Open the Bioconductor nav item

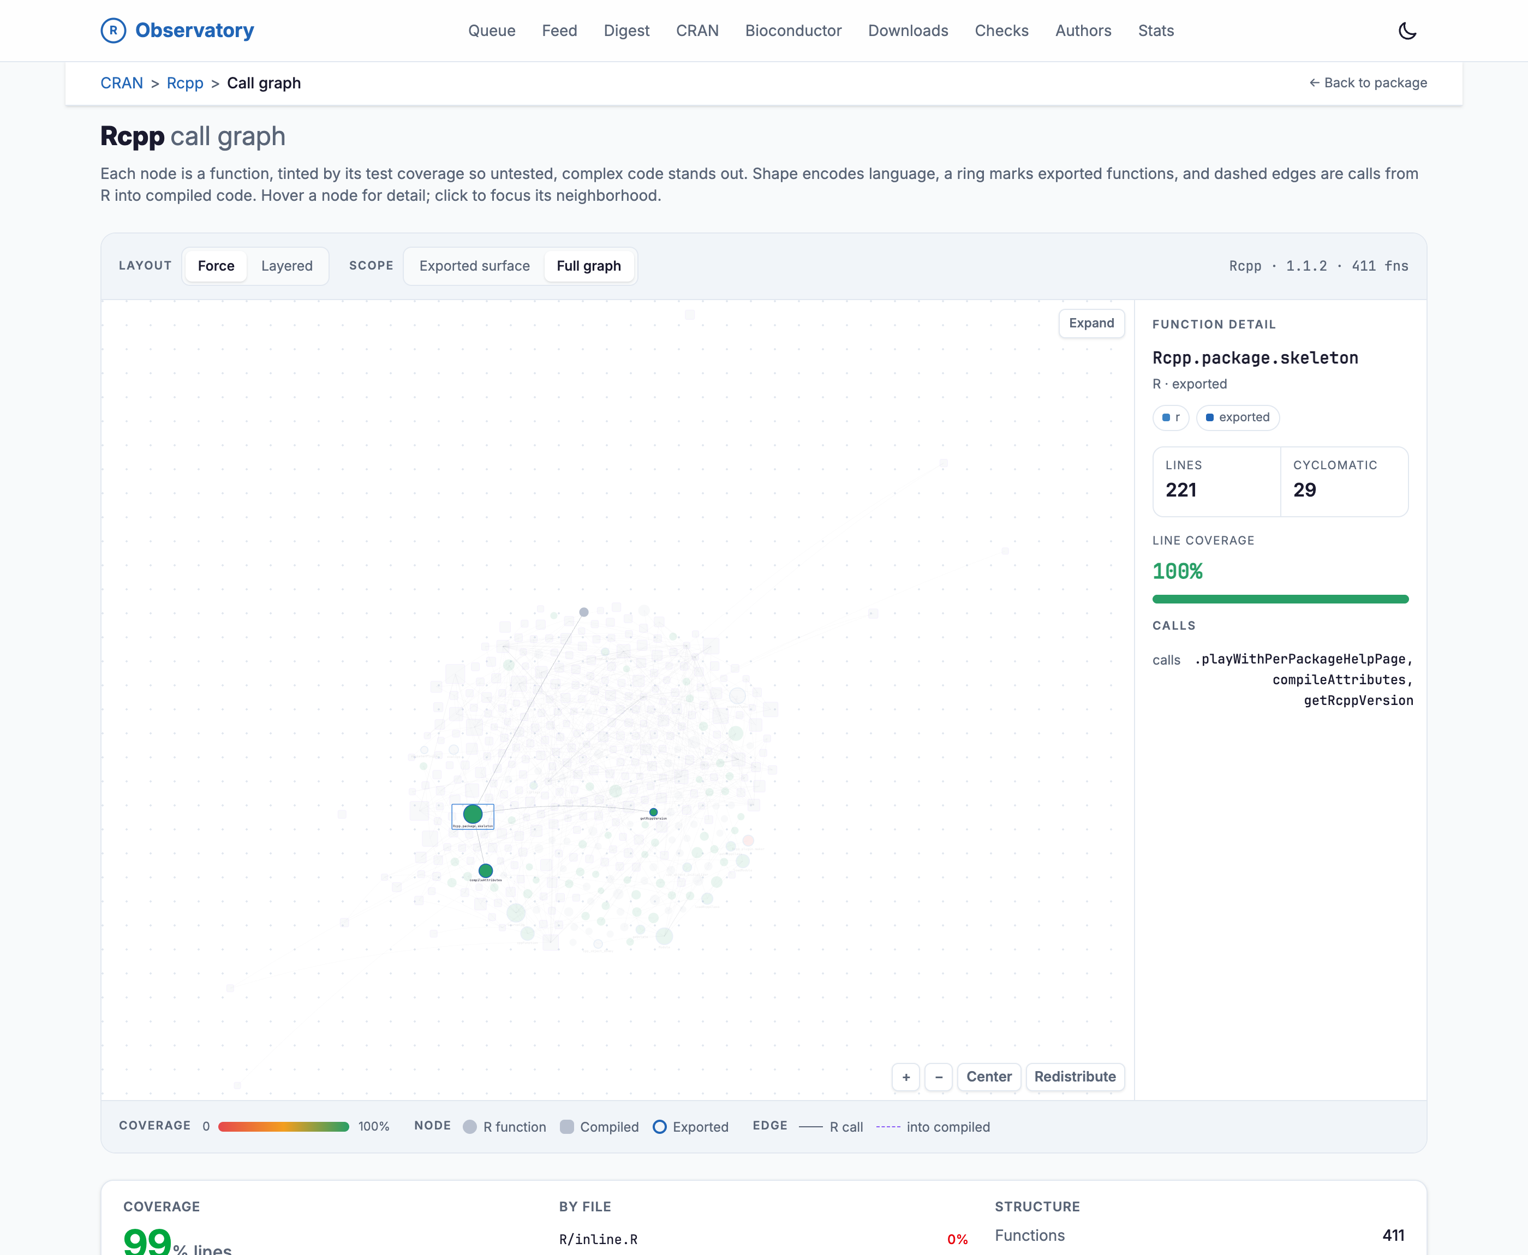[x=793, y=31]
